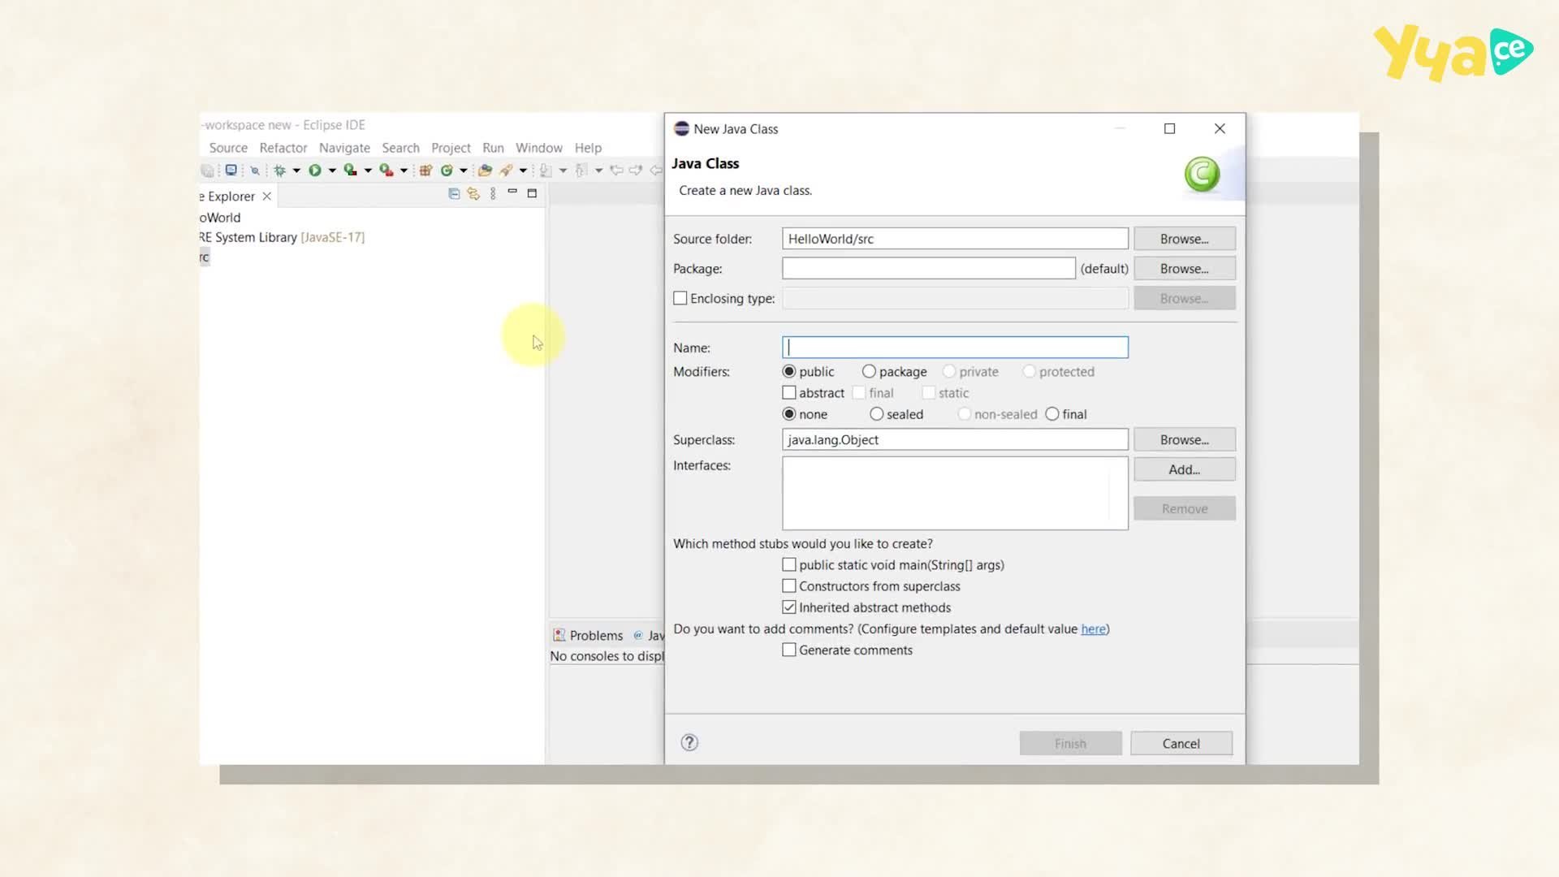This screenshot has height=877, width=1559.
Task: Open the Window menu
Action: coord(539,148)
